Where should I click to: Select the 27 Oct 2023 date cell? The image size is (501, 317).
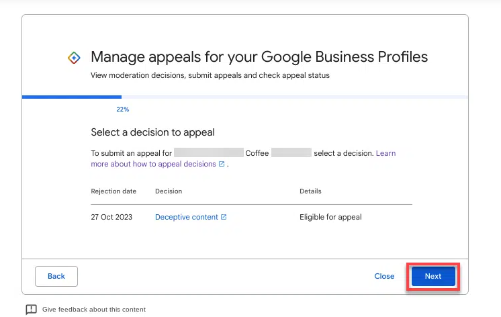(x=113, y=217)
